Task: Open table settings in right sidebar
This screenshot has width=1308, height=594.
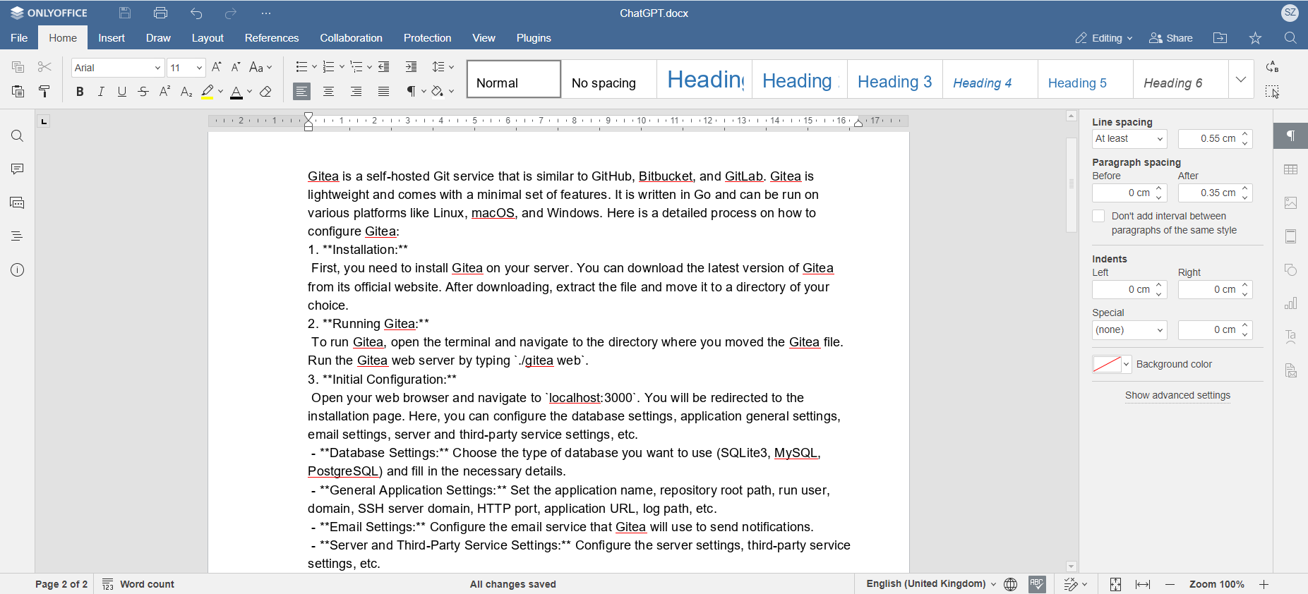Action: coord(1291,169)
